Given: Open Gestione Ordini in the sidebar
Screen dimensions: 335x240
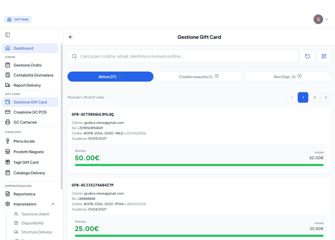Looking at the screenshot, I should pos(30,65).
